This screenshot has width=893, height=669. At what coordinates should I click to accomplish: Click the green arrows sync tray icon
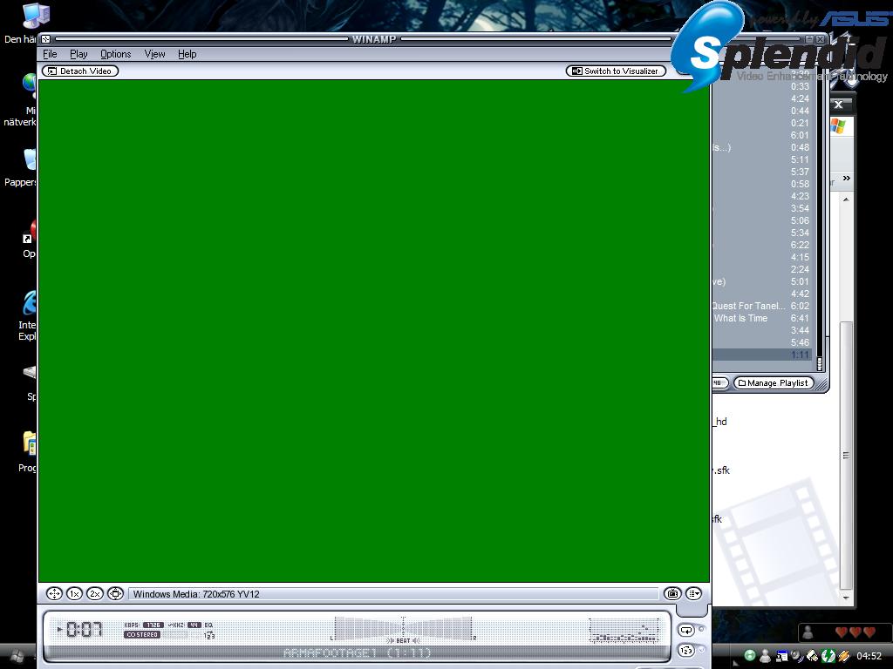pos(828,655)
